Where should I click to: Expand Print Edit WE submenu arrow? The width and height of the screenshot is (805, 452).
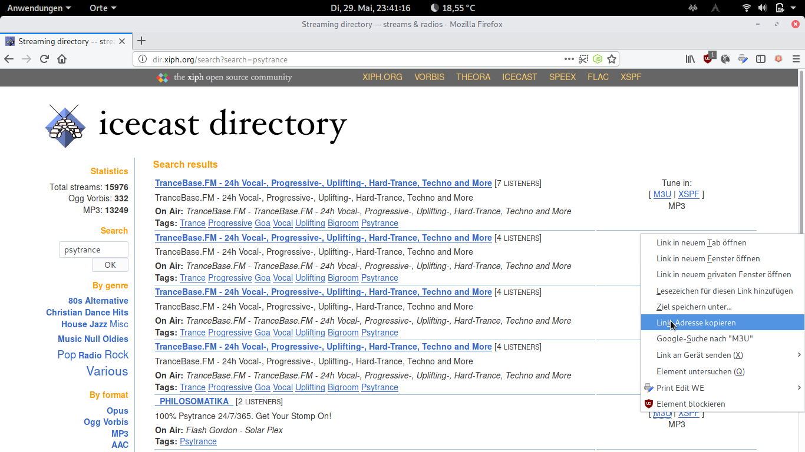tap(799, 387)
